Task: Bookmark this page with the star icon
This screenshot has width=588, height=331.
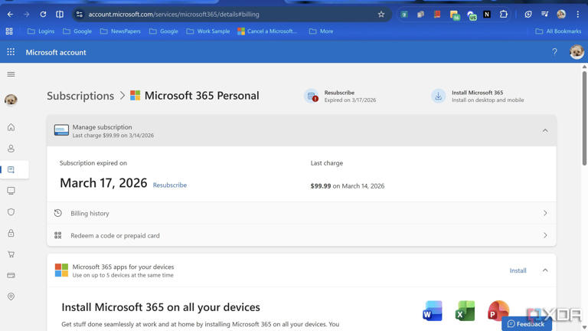Action: point(381,15)
